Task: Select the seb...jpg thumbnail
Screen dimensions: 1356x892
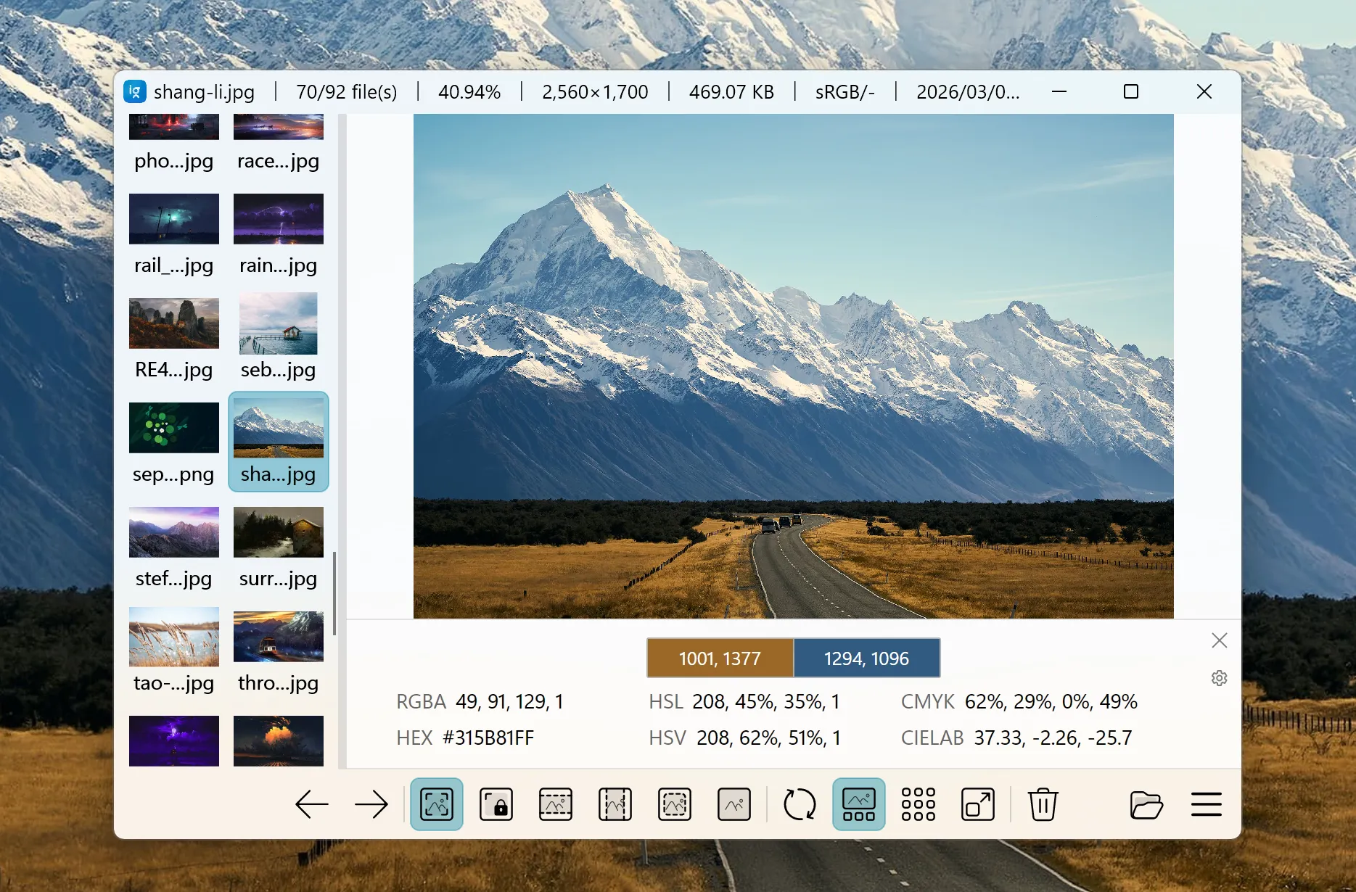Action: pyautogui.click(x=279, y=339)
